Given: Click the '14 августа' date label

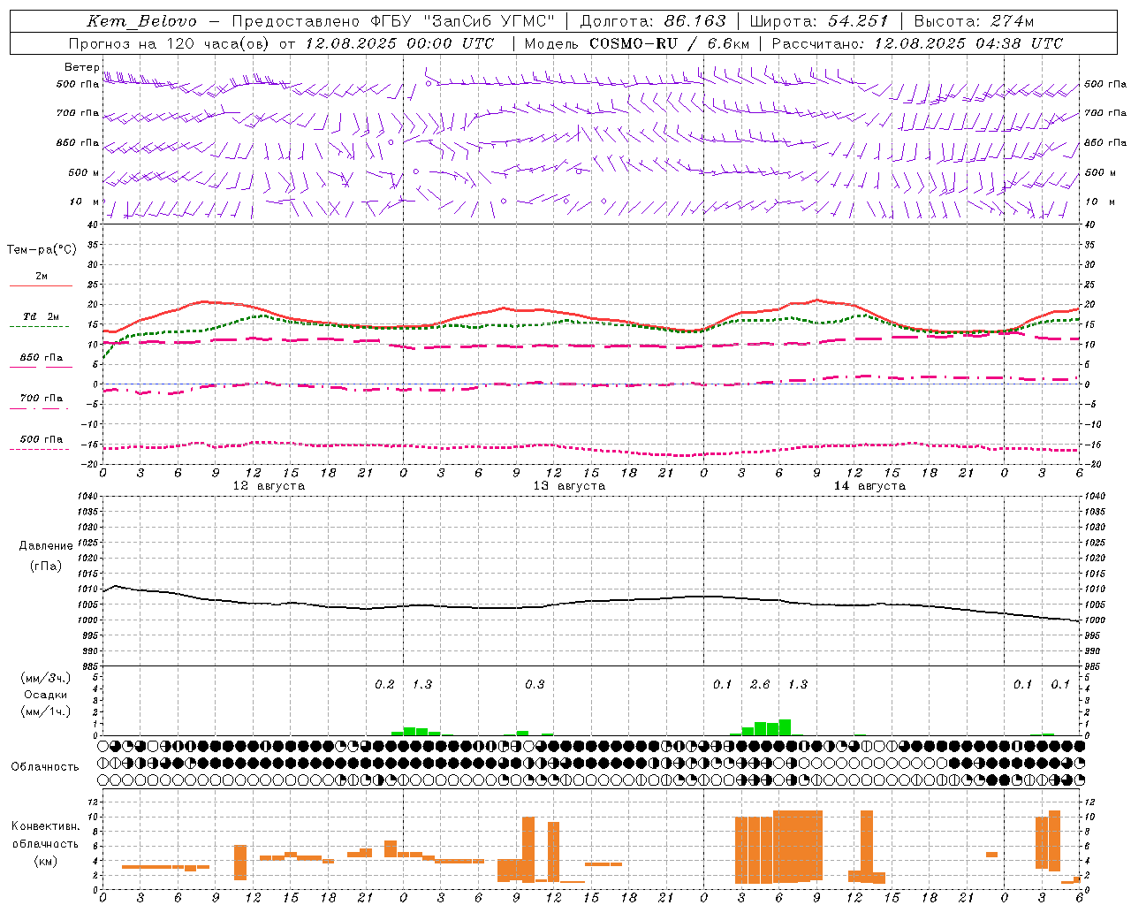Looking at the screenshot, I should tap(869, 486).
